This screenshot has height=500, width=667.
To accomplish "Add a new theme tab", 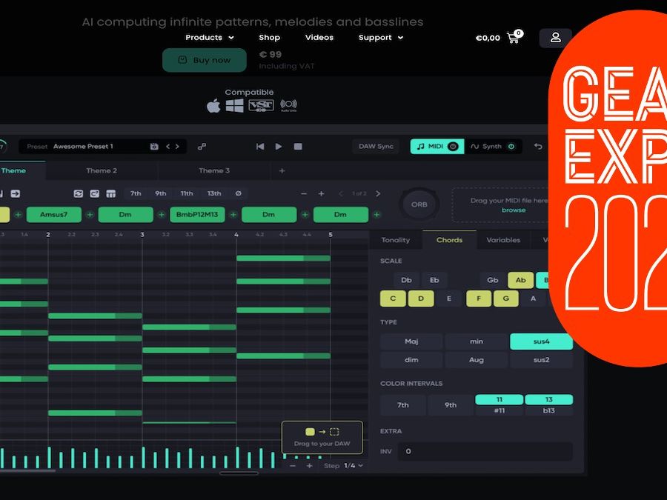I will 282,170.
